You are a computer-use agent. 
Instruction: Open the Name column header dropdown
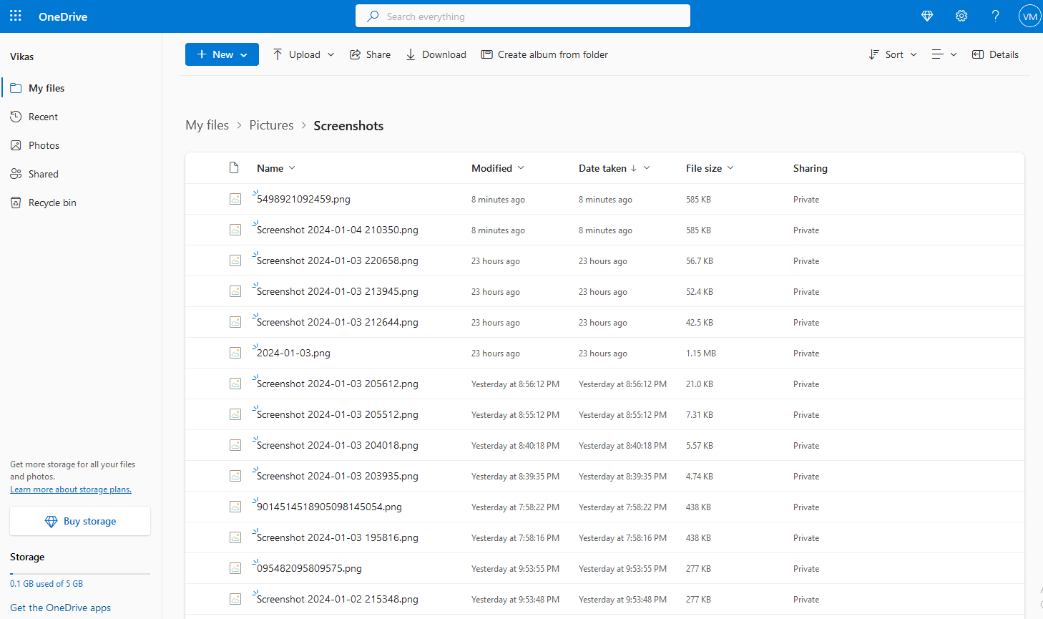[293, 167]
